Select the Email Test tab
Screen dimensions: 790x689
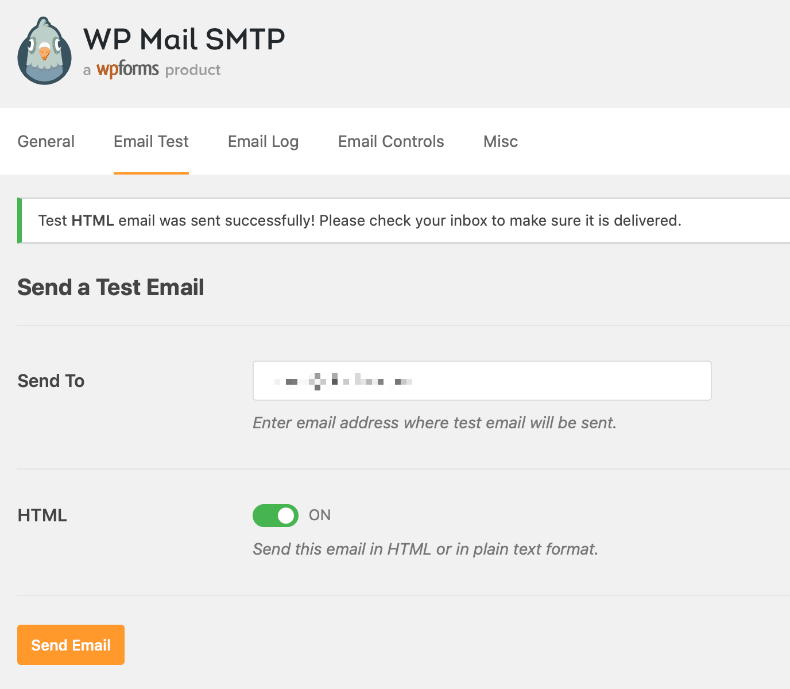(x=151, y=141)
